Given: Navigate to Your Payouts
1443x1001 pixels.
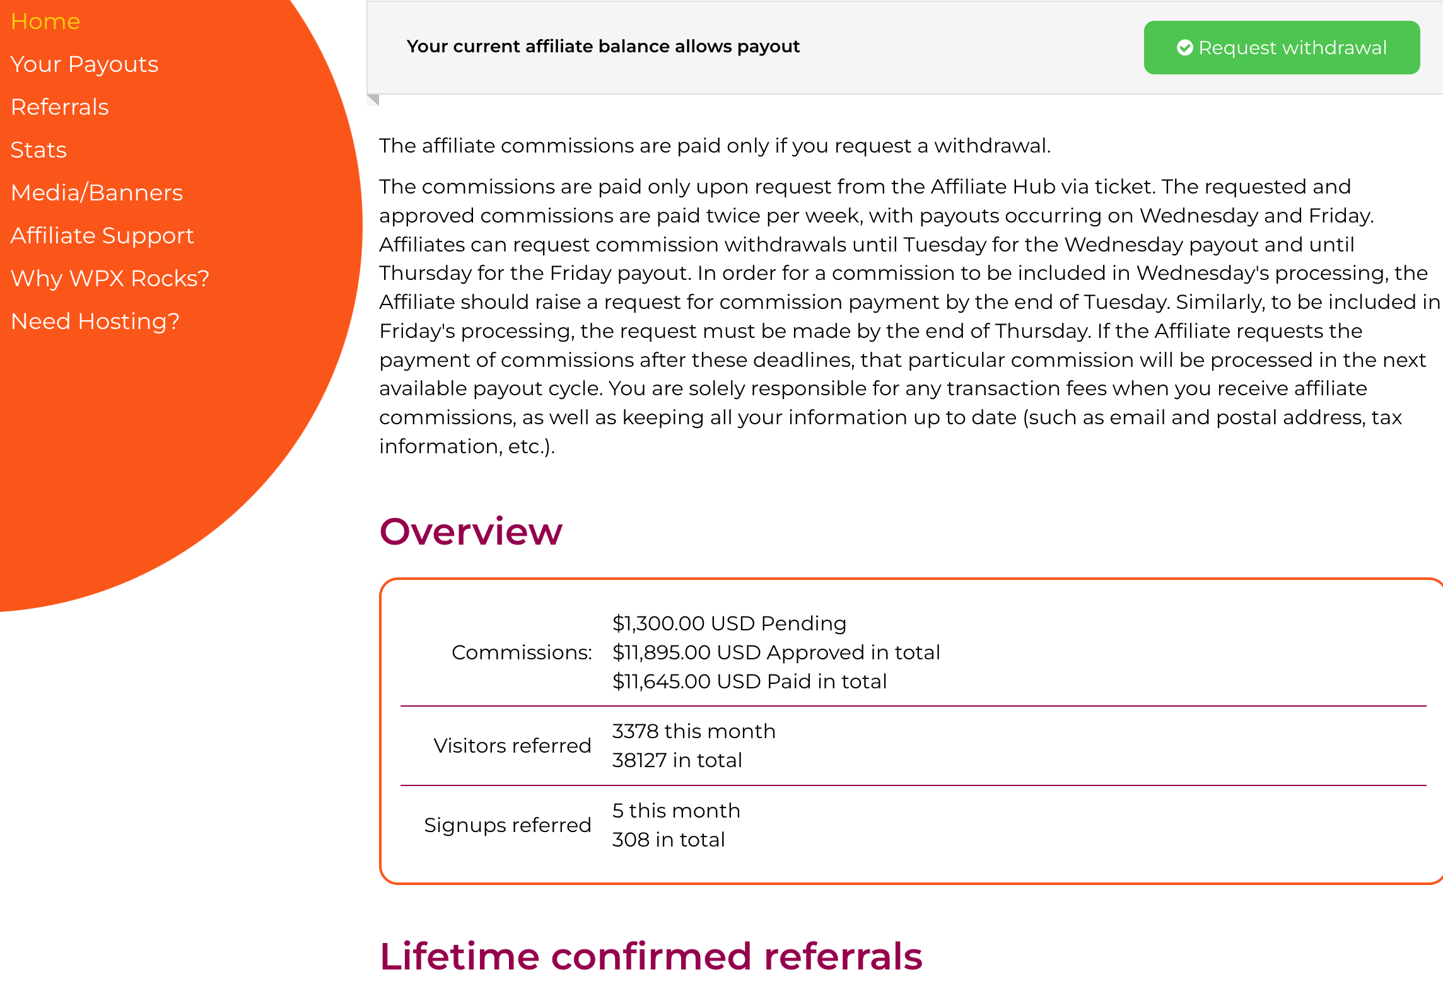Looking at the screenshot, I should pos(84,64).
